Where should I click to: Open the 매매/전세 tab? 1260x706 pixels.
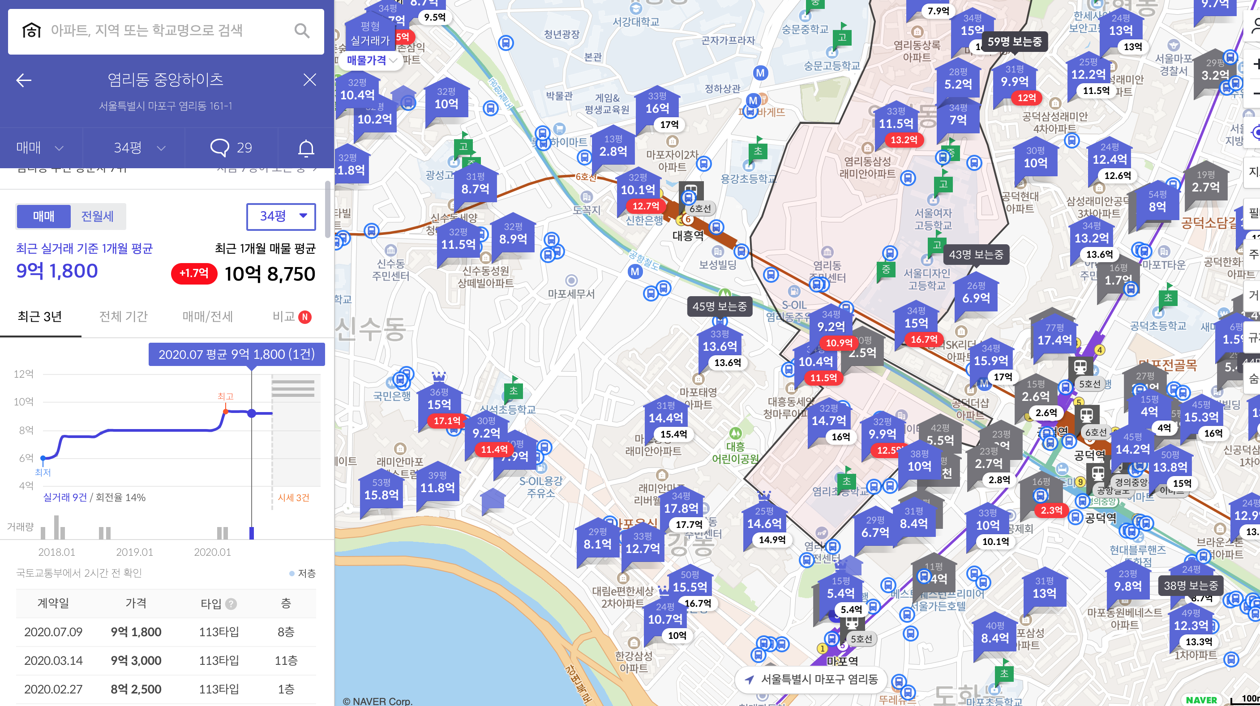coord(207,317)
